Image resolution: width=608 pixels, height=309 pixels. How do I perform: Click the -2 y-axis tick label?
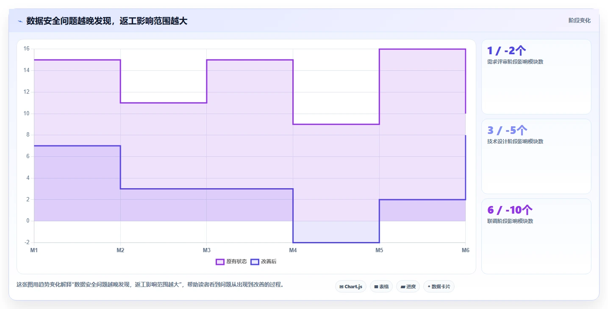(27, 242)
